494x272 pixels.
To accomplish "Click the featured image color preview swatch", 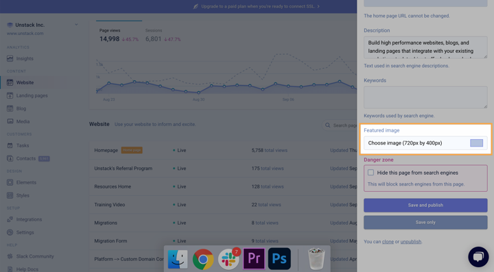I will pos(476,143).
